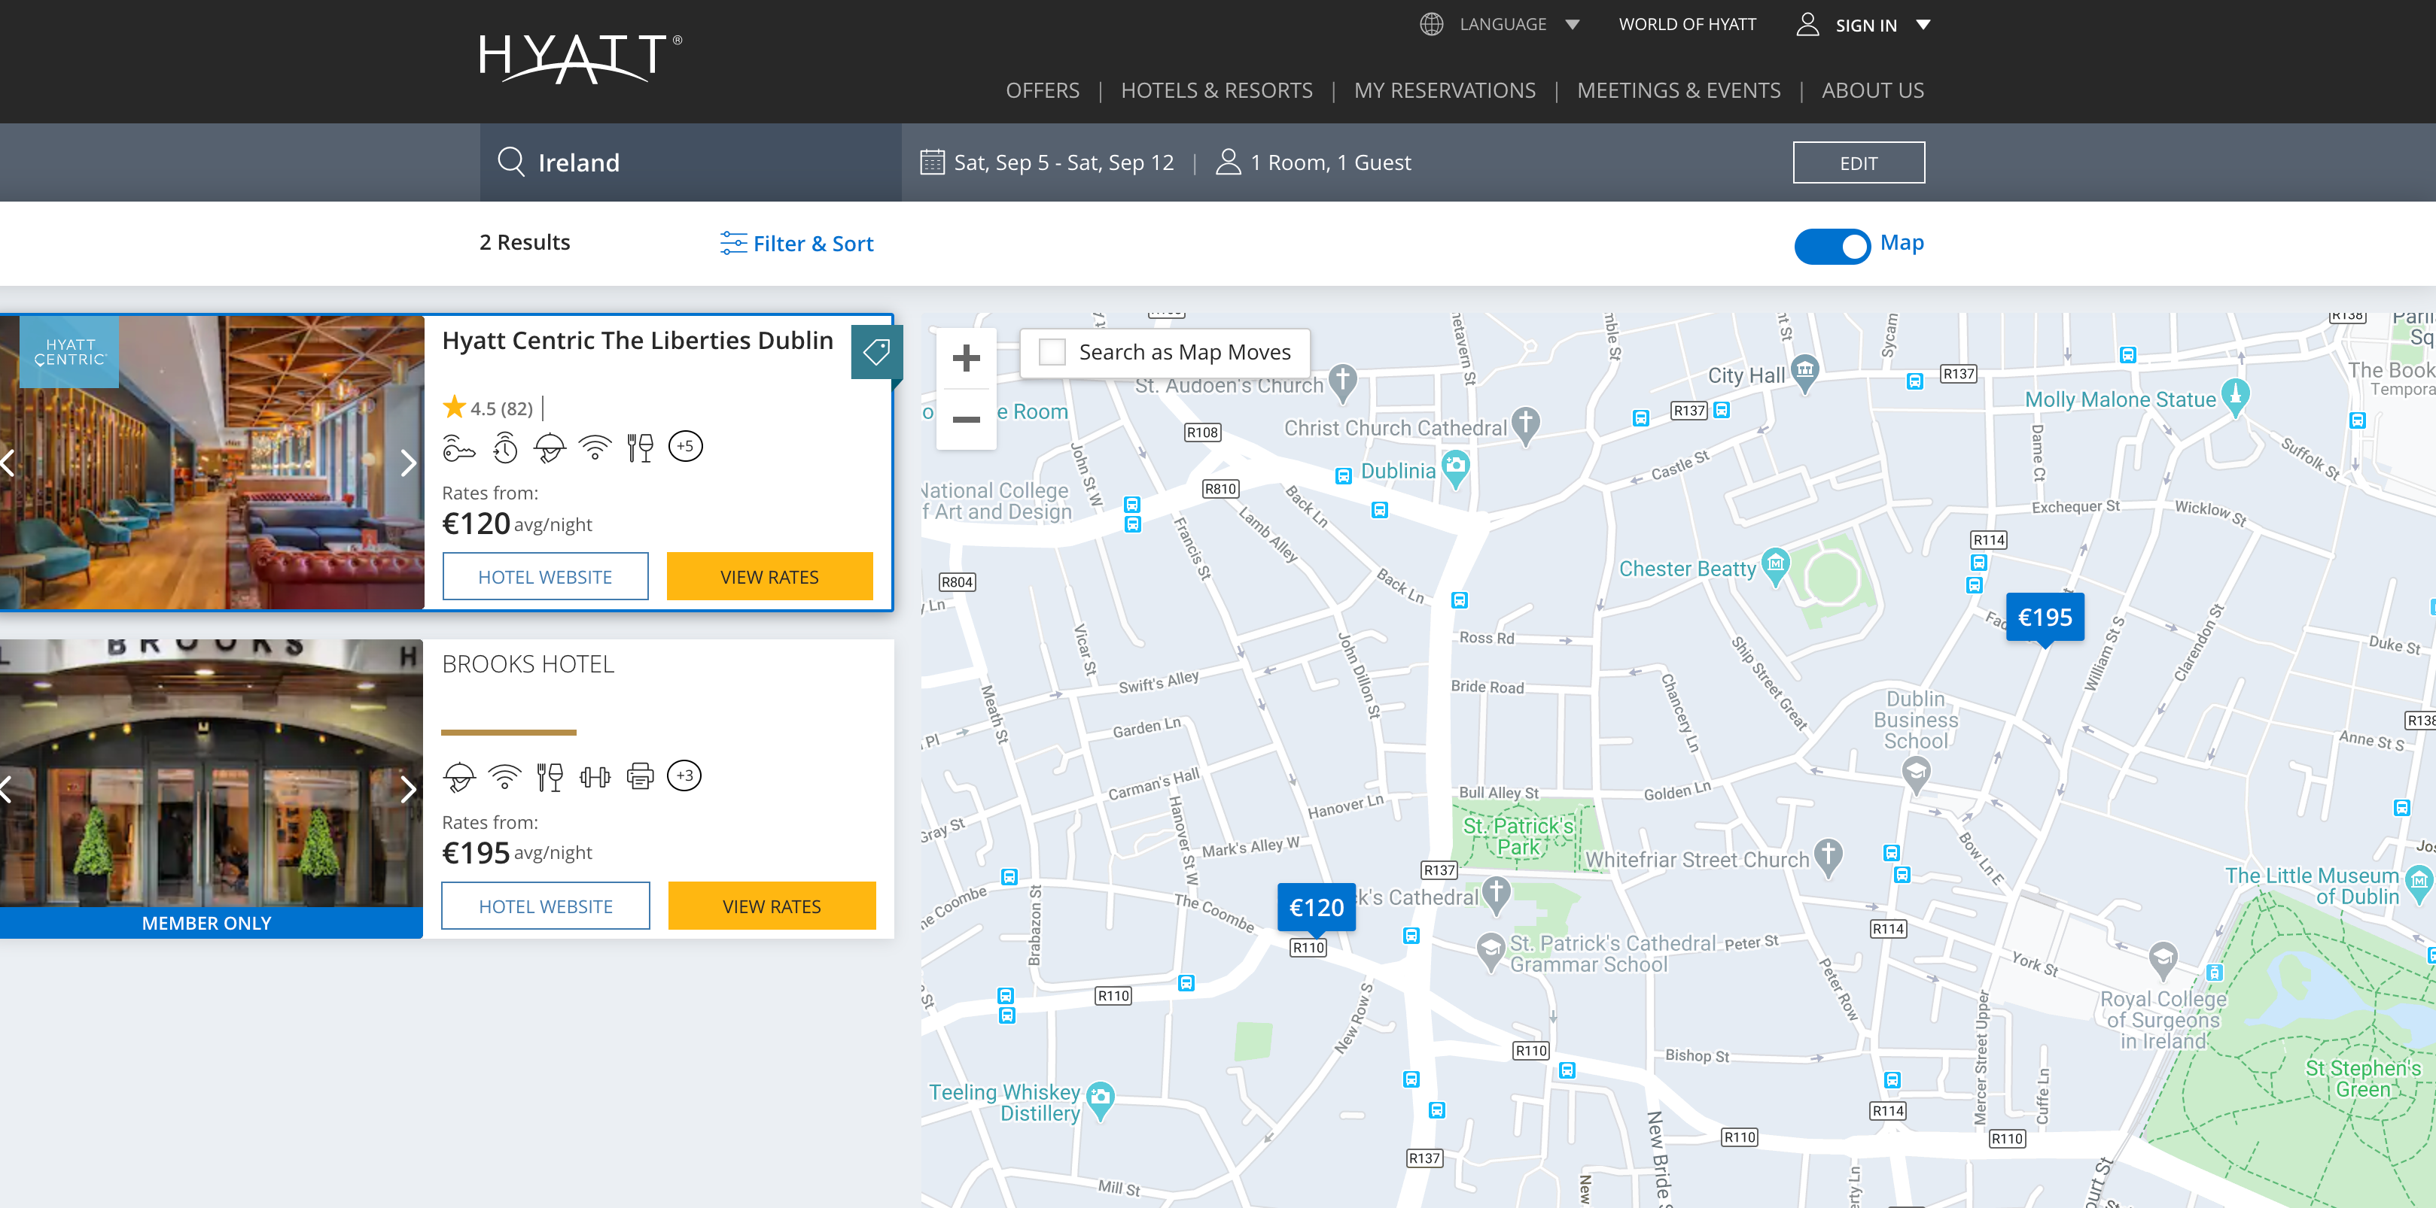The height and width of the screenshot is (1208, 2436).
Task: Click the fitness center icon for Brooks Hotel
Action: 595,777
